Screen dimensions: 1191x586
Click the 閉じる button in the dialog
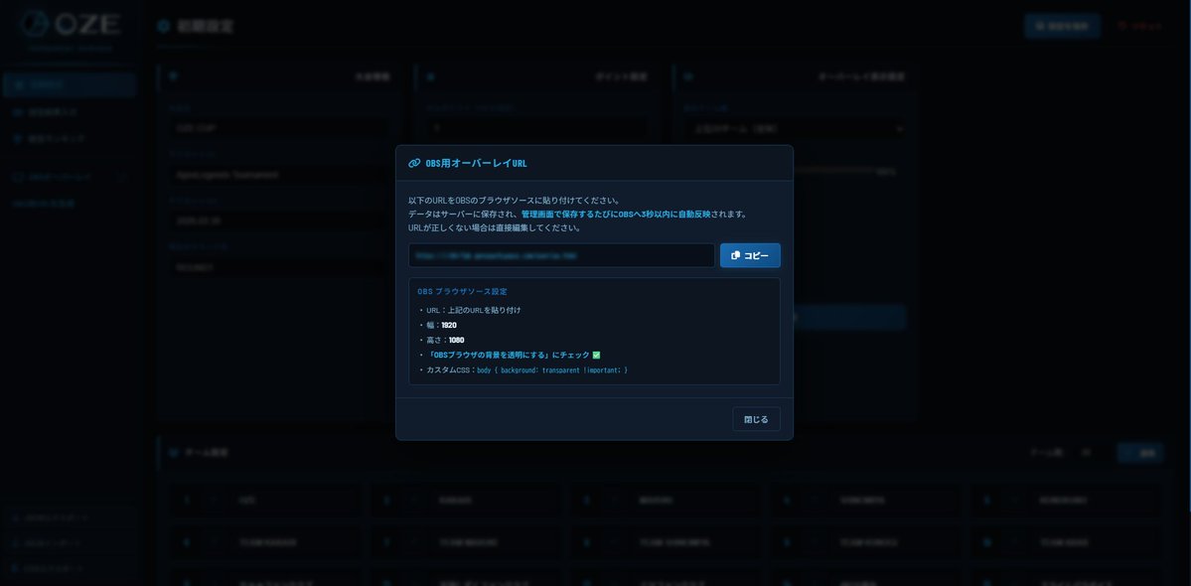pos(756,419)
